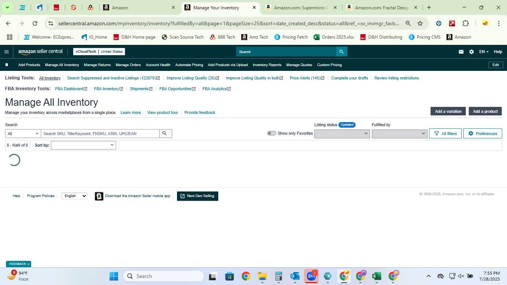The height and width of the screenshot is (285, 507).
Task: Switch to the Fractal Design tab
Action: coord(382,7)
